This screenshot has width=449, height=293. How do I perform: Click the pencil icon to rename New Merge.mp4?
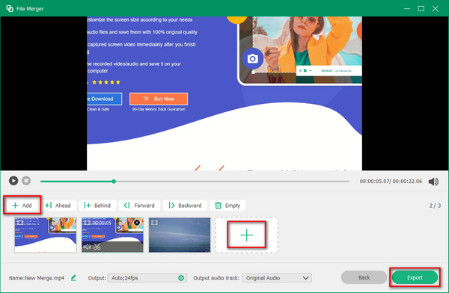73,278
